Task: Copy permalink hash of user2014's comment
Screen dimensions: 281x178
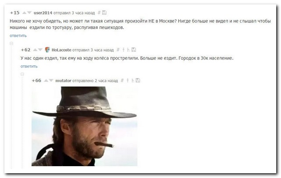Action: click(99, 13)
